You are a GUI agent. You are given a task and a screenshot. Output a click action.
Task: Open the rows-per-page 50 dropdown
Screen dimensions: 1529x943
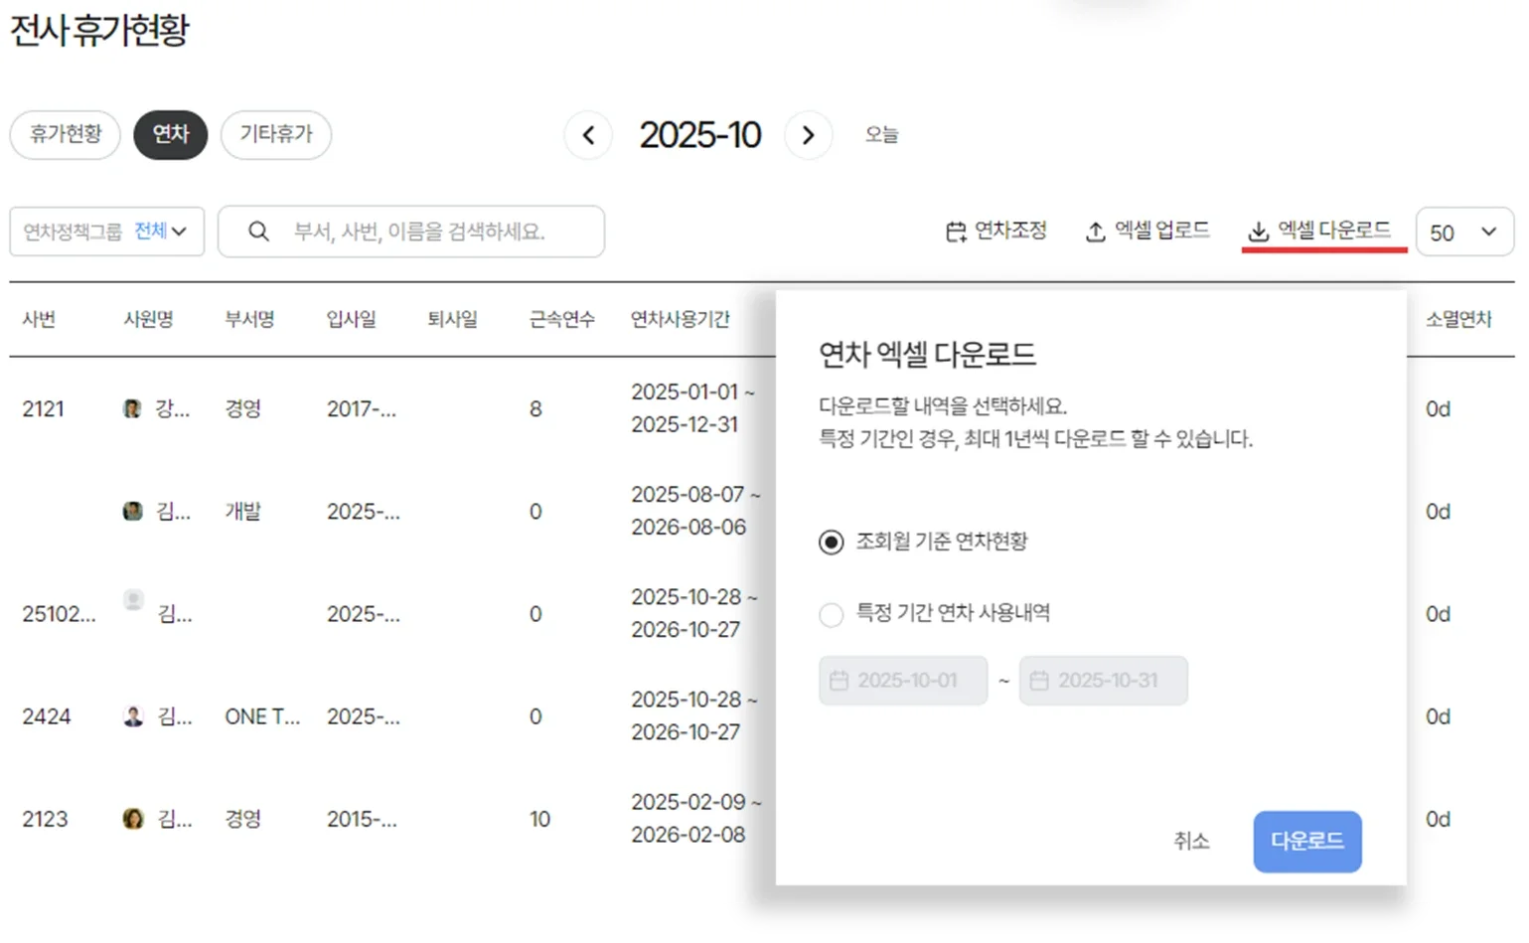(1463, 232)
